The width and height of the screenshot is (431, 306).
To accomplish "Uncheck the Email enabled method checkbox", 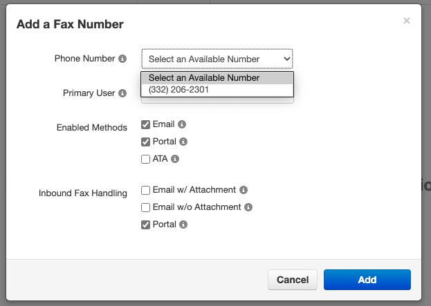I will (x=145, y=124).
